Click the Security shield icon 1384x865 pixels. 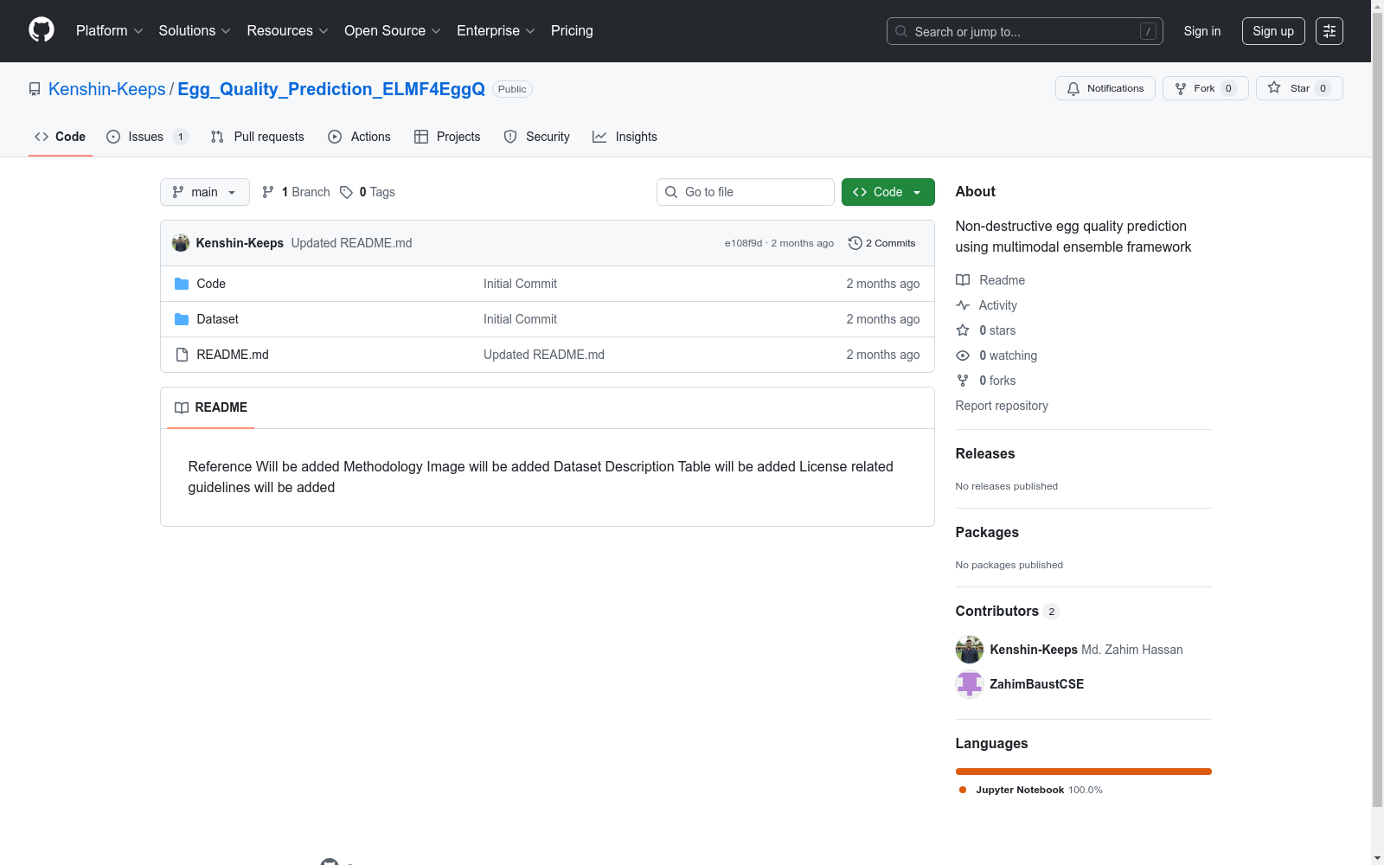click(x=510, y=137)
